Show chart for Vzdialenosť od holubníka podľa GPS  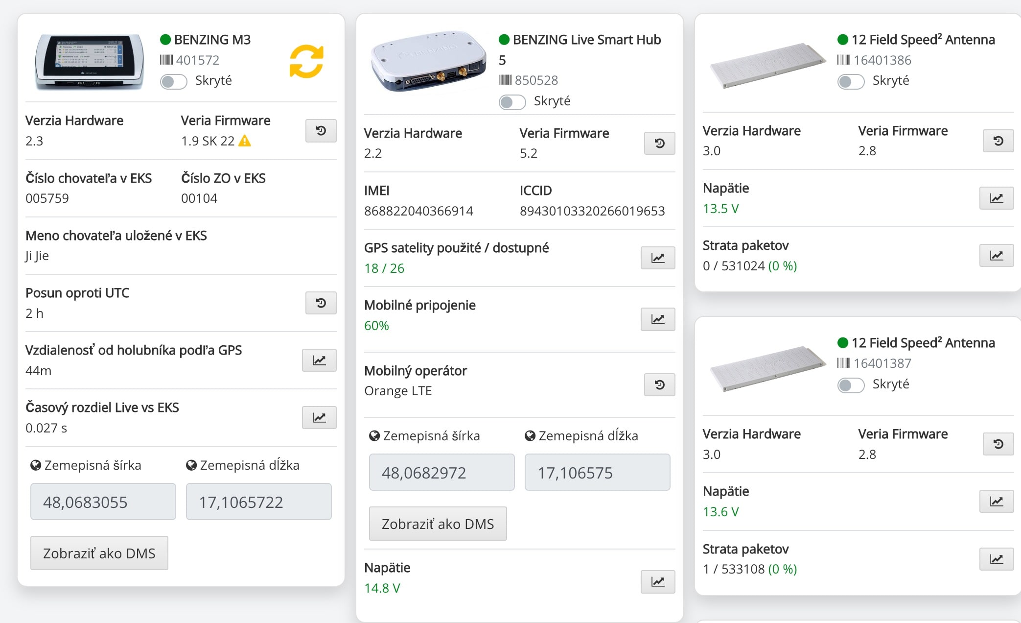coord(319,360)
